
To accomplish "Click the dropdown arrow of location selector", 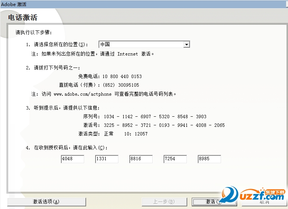I will (x=186, y=44).
